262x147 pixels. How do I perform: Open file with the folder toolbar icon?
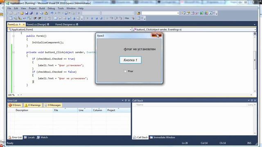(22, 13)
